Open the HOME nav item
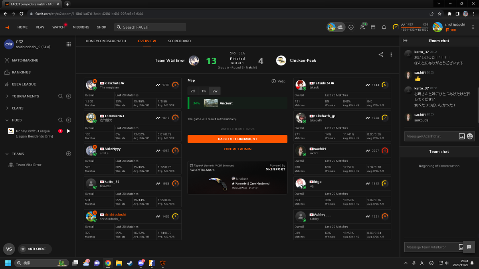This screenshot has height=269, width=479. coord(22,27)
